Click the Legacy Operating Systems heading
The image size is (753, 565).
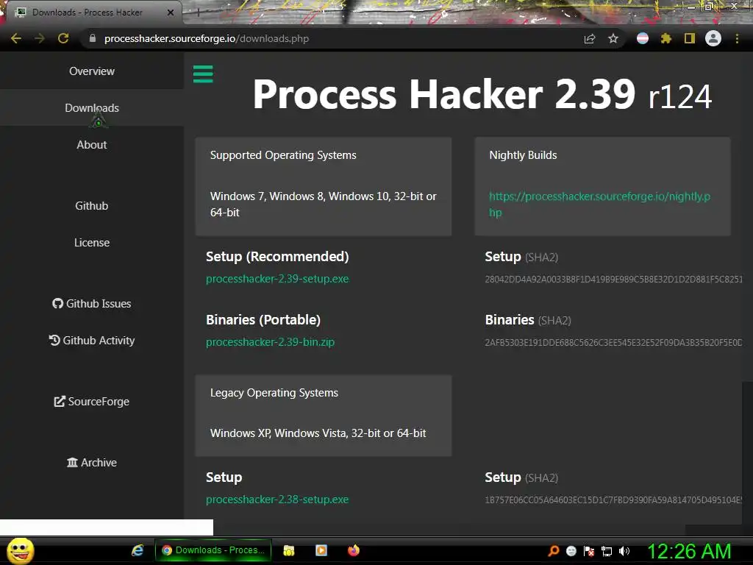[x=274, y=393]
